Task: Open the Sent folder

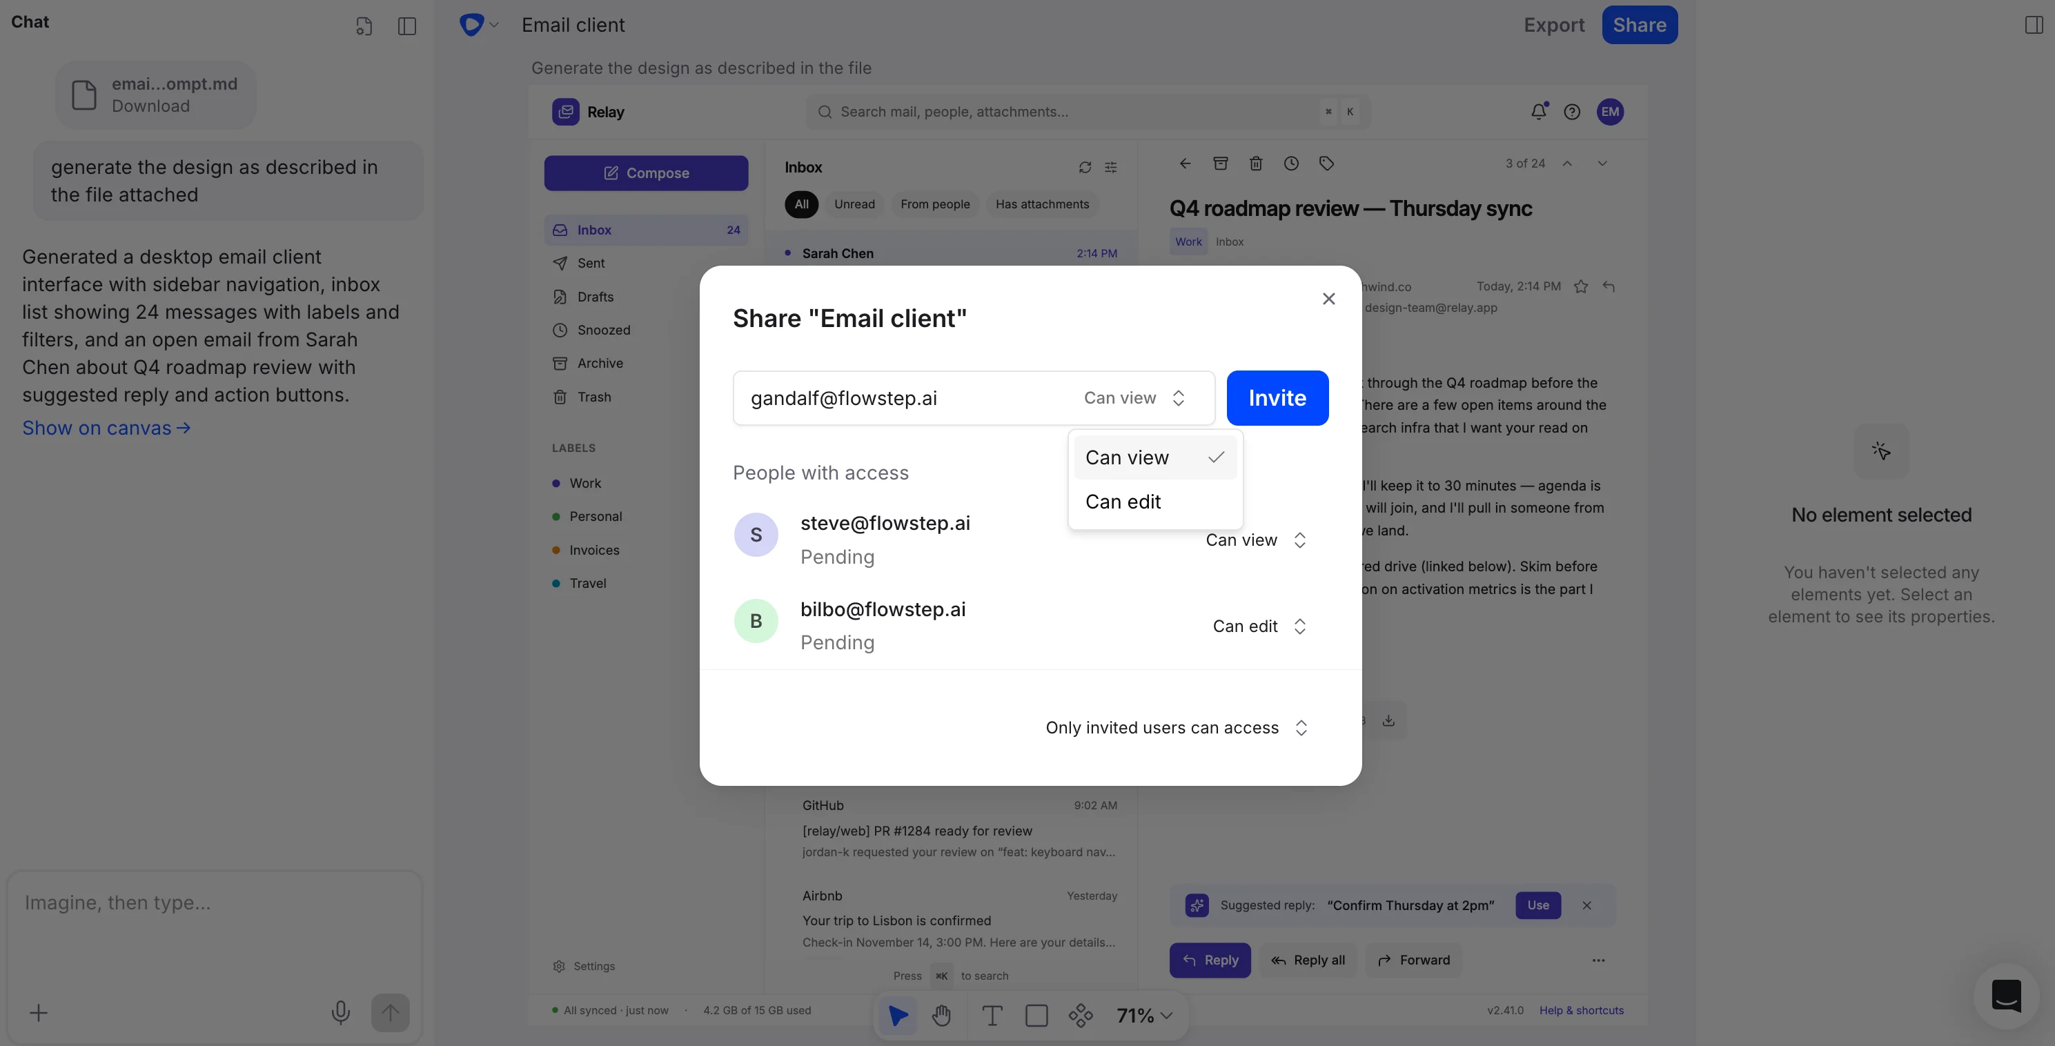Action: tap(646, 264)
